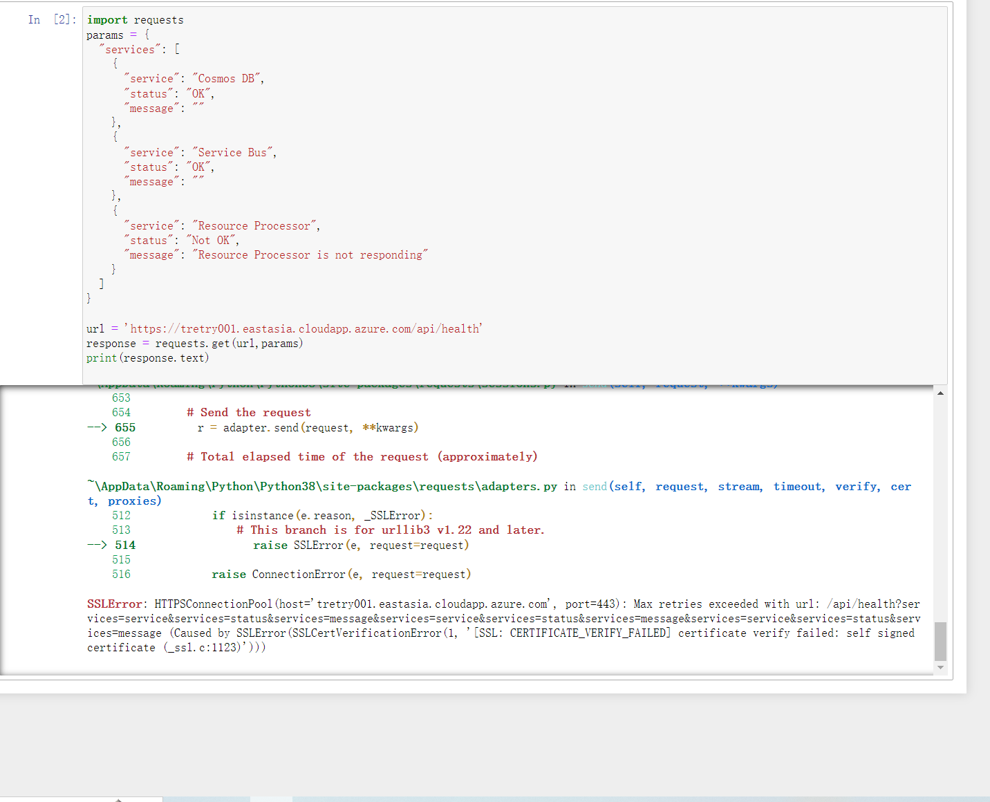Click the scrollbar up arrow
Image resolution: width=990 pixels, height=802 pixels.
[x=940, y=392]
